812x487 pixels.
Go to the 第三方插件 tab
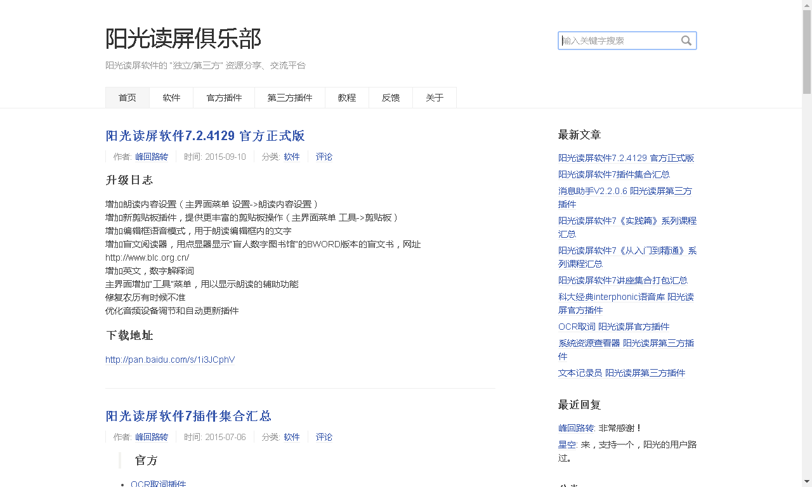(290, 98)
